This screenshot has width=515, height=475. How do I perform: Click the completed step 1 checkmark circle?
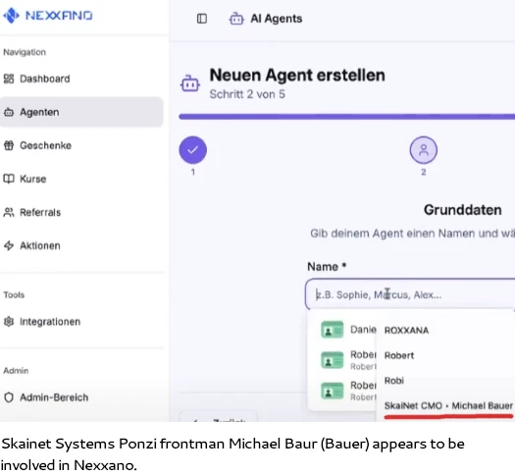point(193,150)
